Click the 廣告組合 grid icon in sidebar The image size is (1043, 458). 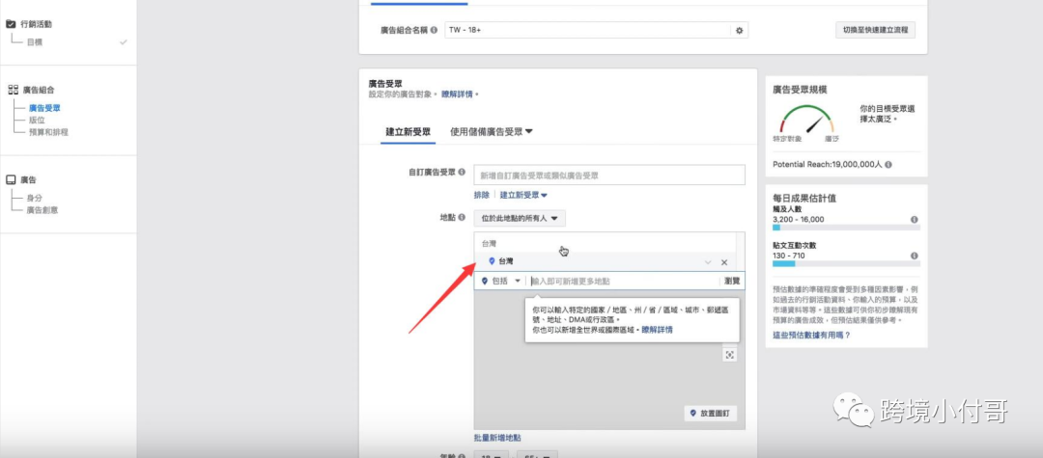tap(13, 90)
